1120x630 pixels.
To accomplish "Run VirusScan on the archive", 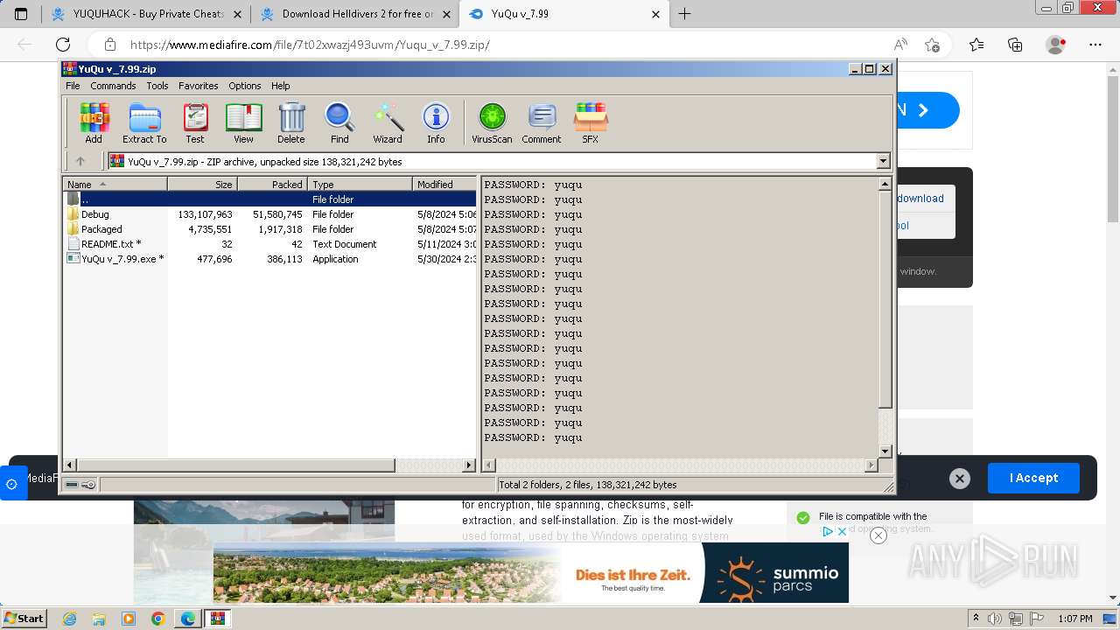I will click(492, 123).
